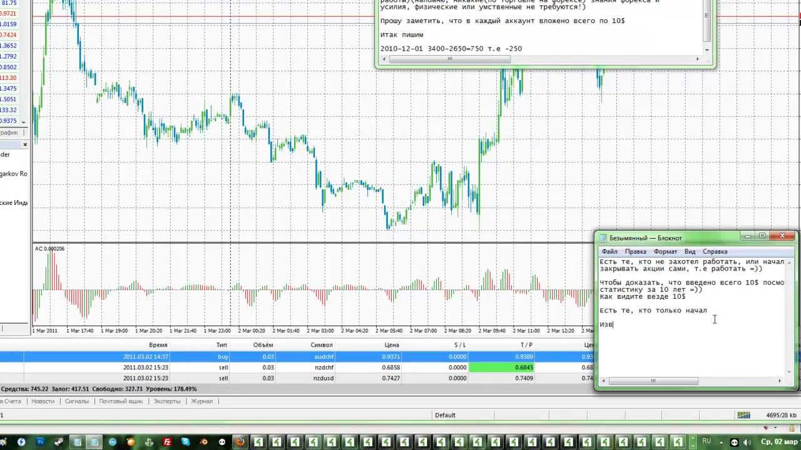This screenshot has width=801, height=450.
Task: Open Формат menu in Блокнот
Action: point(665,251)
